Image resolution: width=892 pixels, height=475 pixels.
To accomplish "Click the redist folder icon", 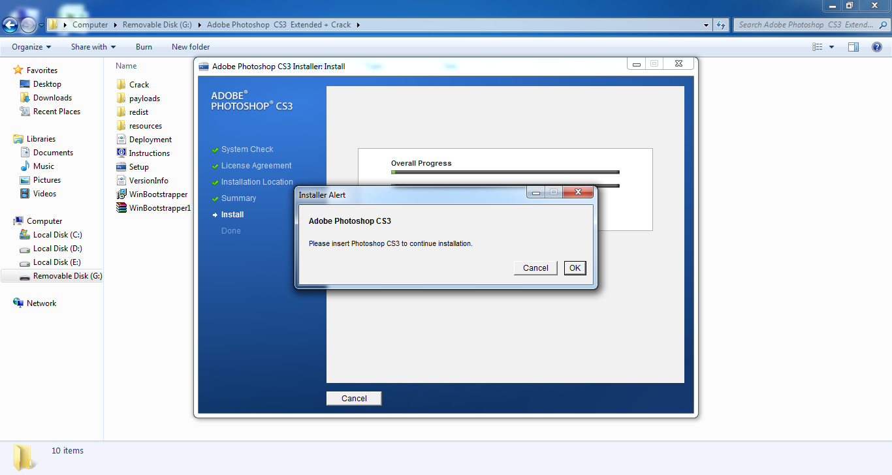I will pos(121,112).
